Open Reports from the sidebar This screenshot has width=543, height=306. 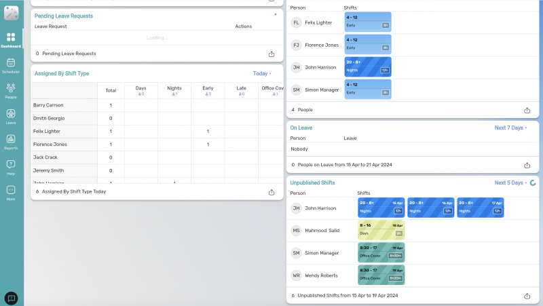(11, 142)
